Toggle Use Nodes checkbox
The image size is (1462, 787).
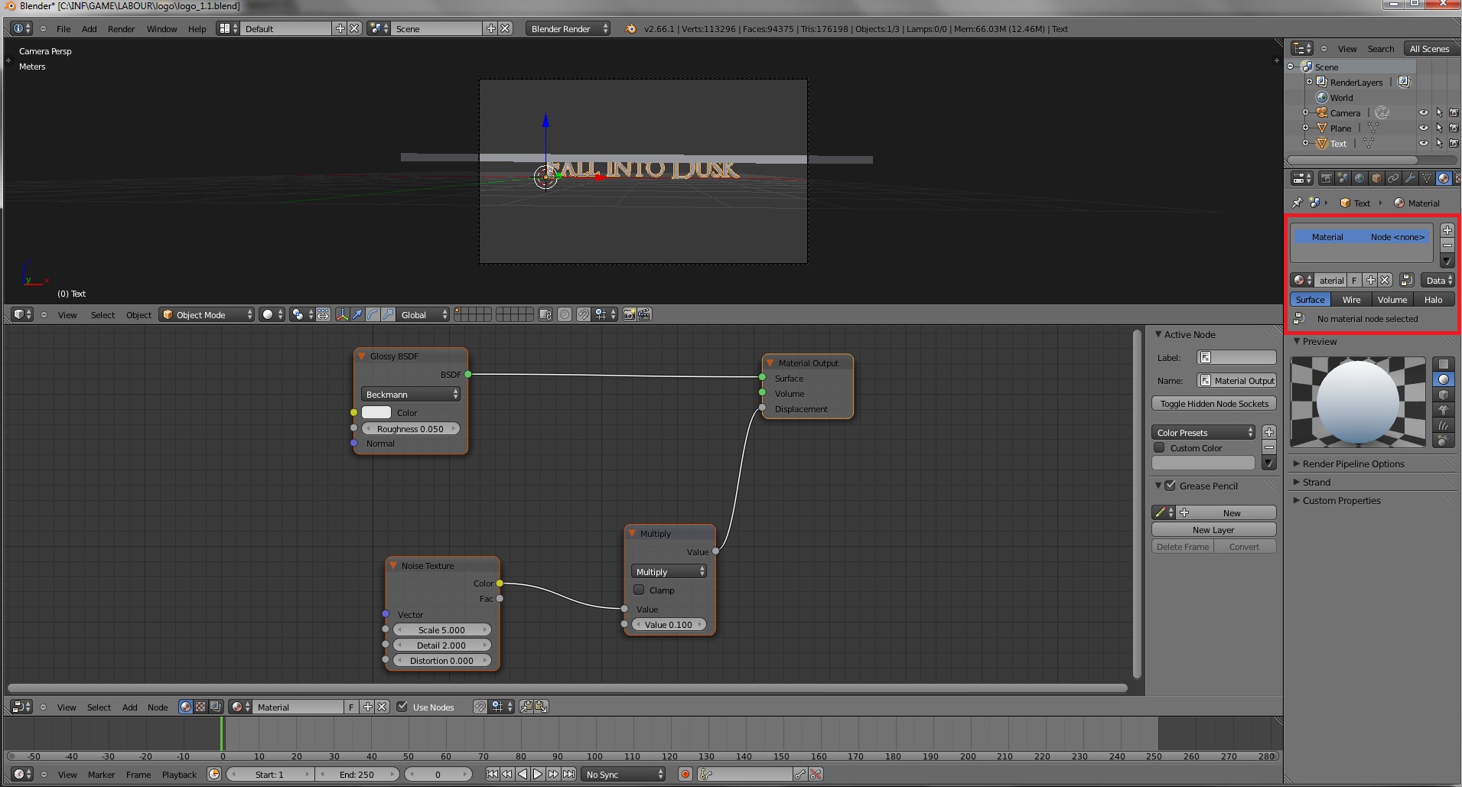click(402, 707)
